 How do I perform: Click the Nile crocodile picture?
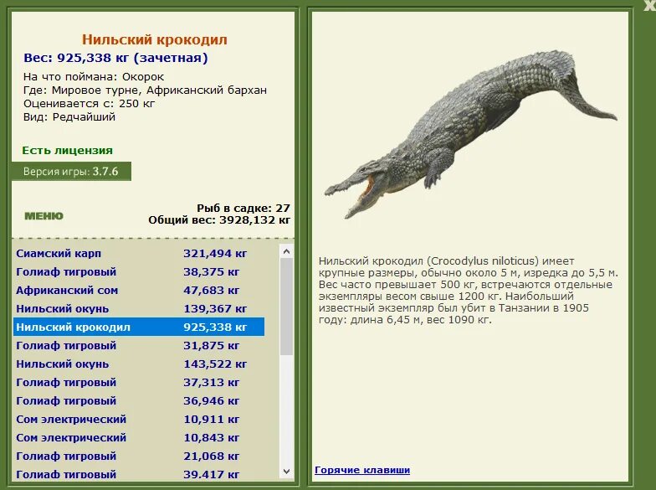470,134
